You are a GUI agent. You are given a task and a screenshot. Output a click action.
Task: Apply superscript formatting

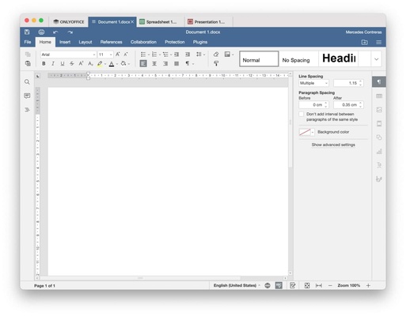(x=81, y=63)
